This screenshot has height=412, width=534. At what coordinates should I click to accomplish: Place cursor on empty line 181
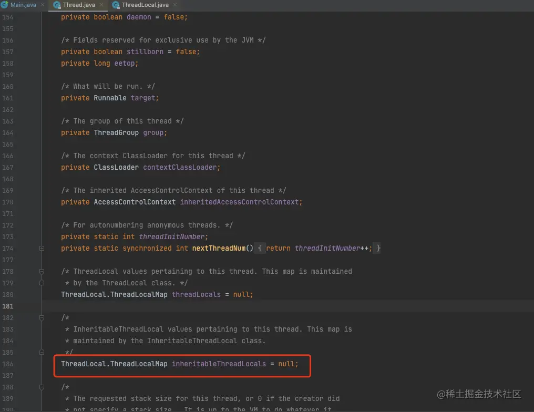(287, 306)
